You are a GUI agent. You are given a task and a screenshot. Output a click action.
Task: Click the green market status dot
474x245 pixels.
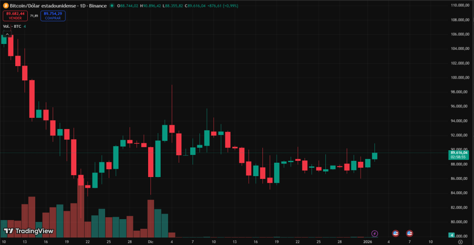pyautogui.click(x=112, y=6)
